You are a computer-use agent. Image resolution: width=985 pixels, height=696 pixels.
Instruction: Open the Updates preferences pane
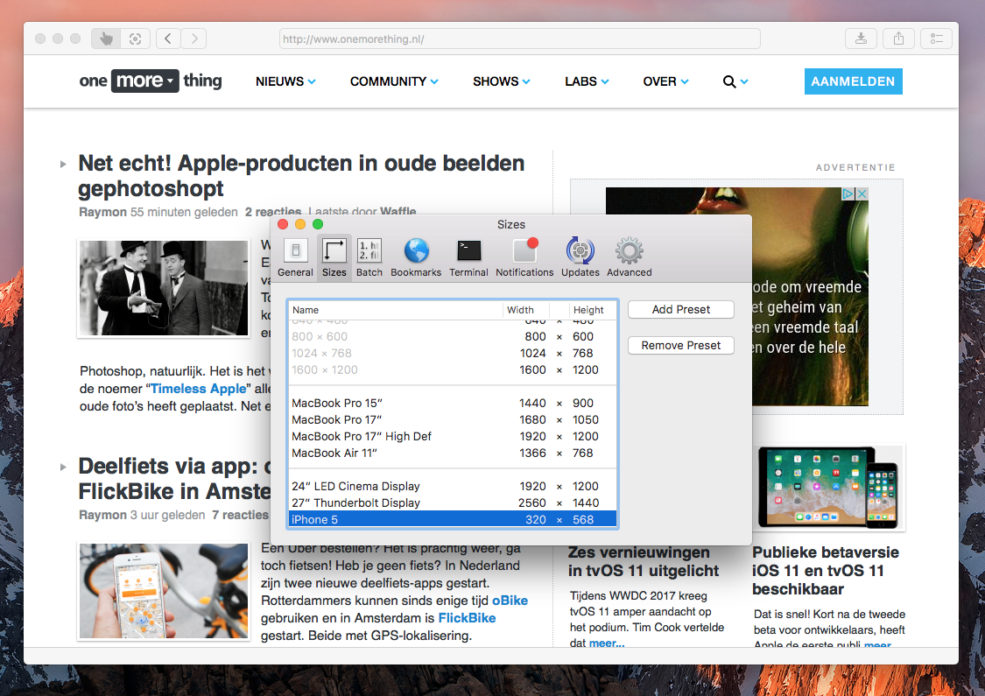(580, 257)
